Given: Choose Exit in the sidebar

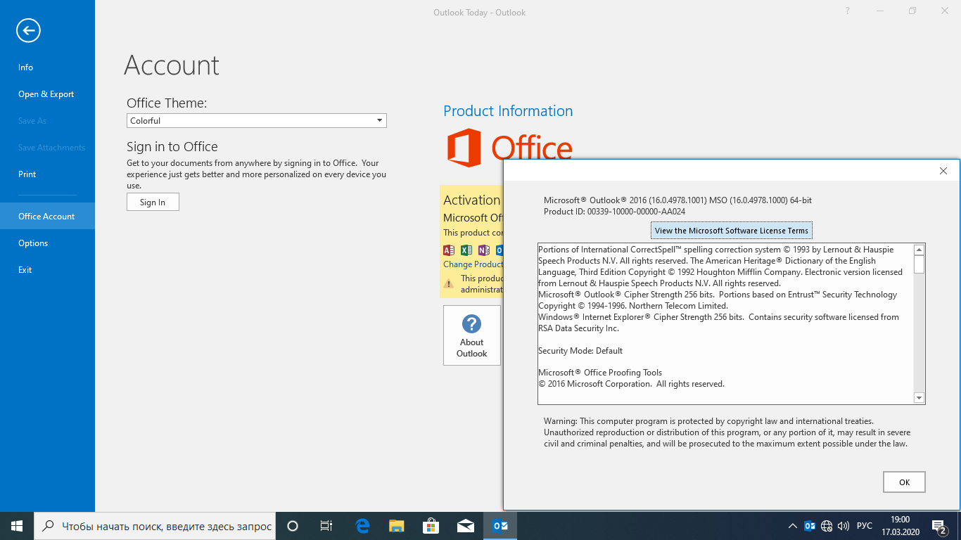Looking at the screenshot, I should (47, 270).
